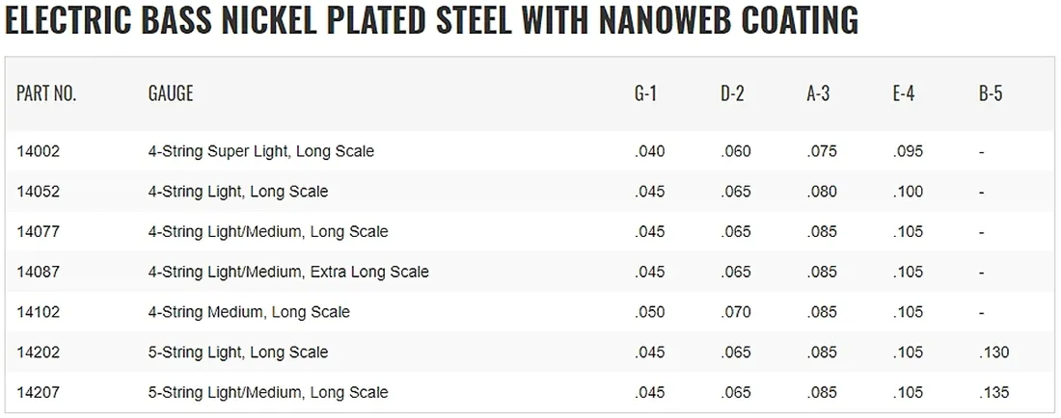Click 4-String Medium, Long Scale gauge
The image size is (1061, 418).
click(249, 312)
